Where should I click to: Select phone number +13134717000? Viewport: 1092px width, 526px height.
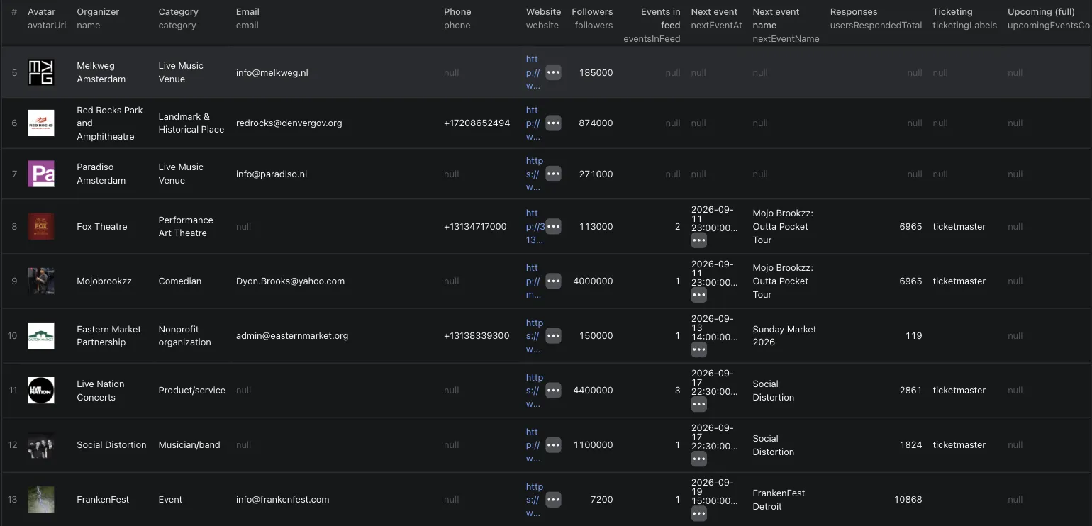pos(475,226)
